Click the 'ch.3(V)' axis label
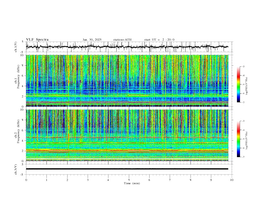Image resolution: width=261 pixels, height=202 pixels. pyautogui.click(x=16, y=169)
